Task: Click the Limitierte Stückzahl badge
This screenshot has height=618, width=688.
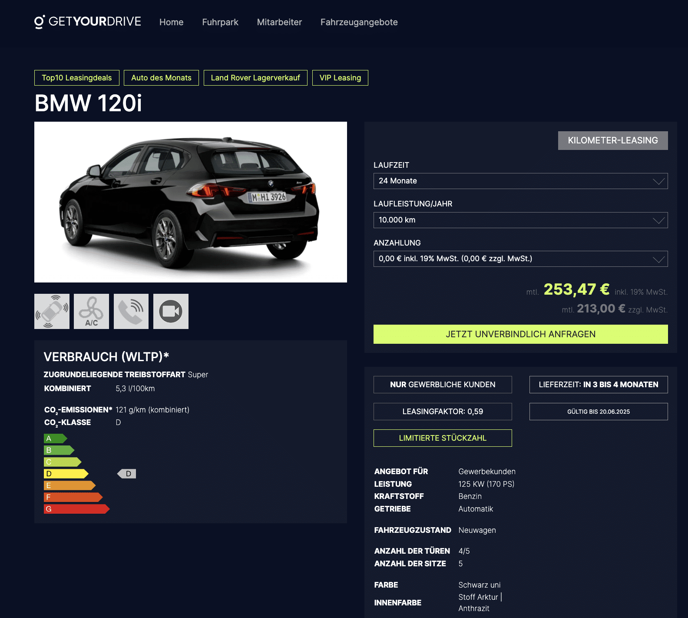Action: (x=443, y=438)
